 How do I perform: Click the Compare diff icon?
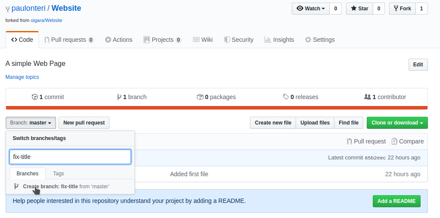tap(394, 141)
